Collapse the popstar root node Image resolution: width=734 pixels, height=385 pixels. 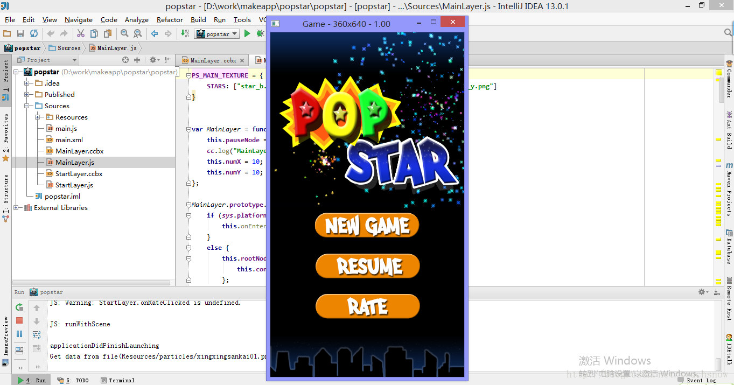click(16, 72)
